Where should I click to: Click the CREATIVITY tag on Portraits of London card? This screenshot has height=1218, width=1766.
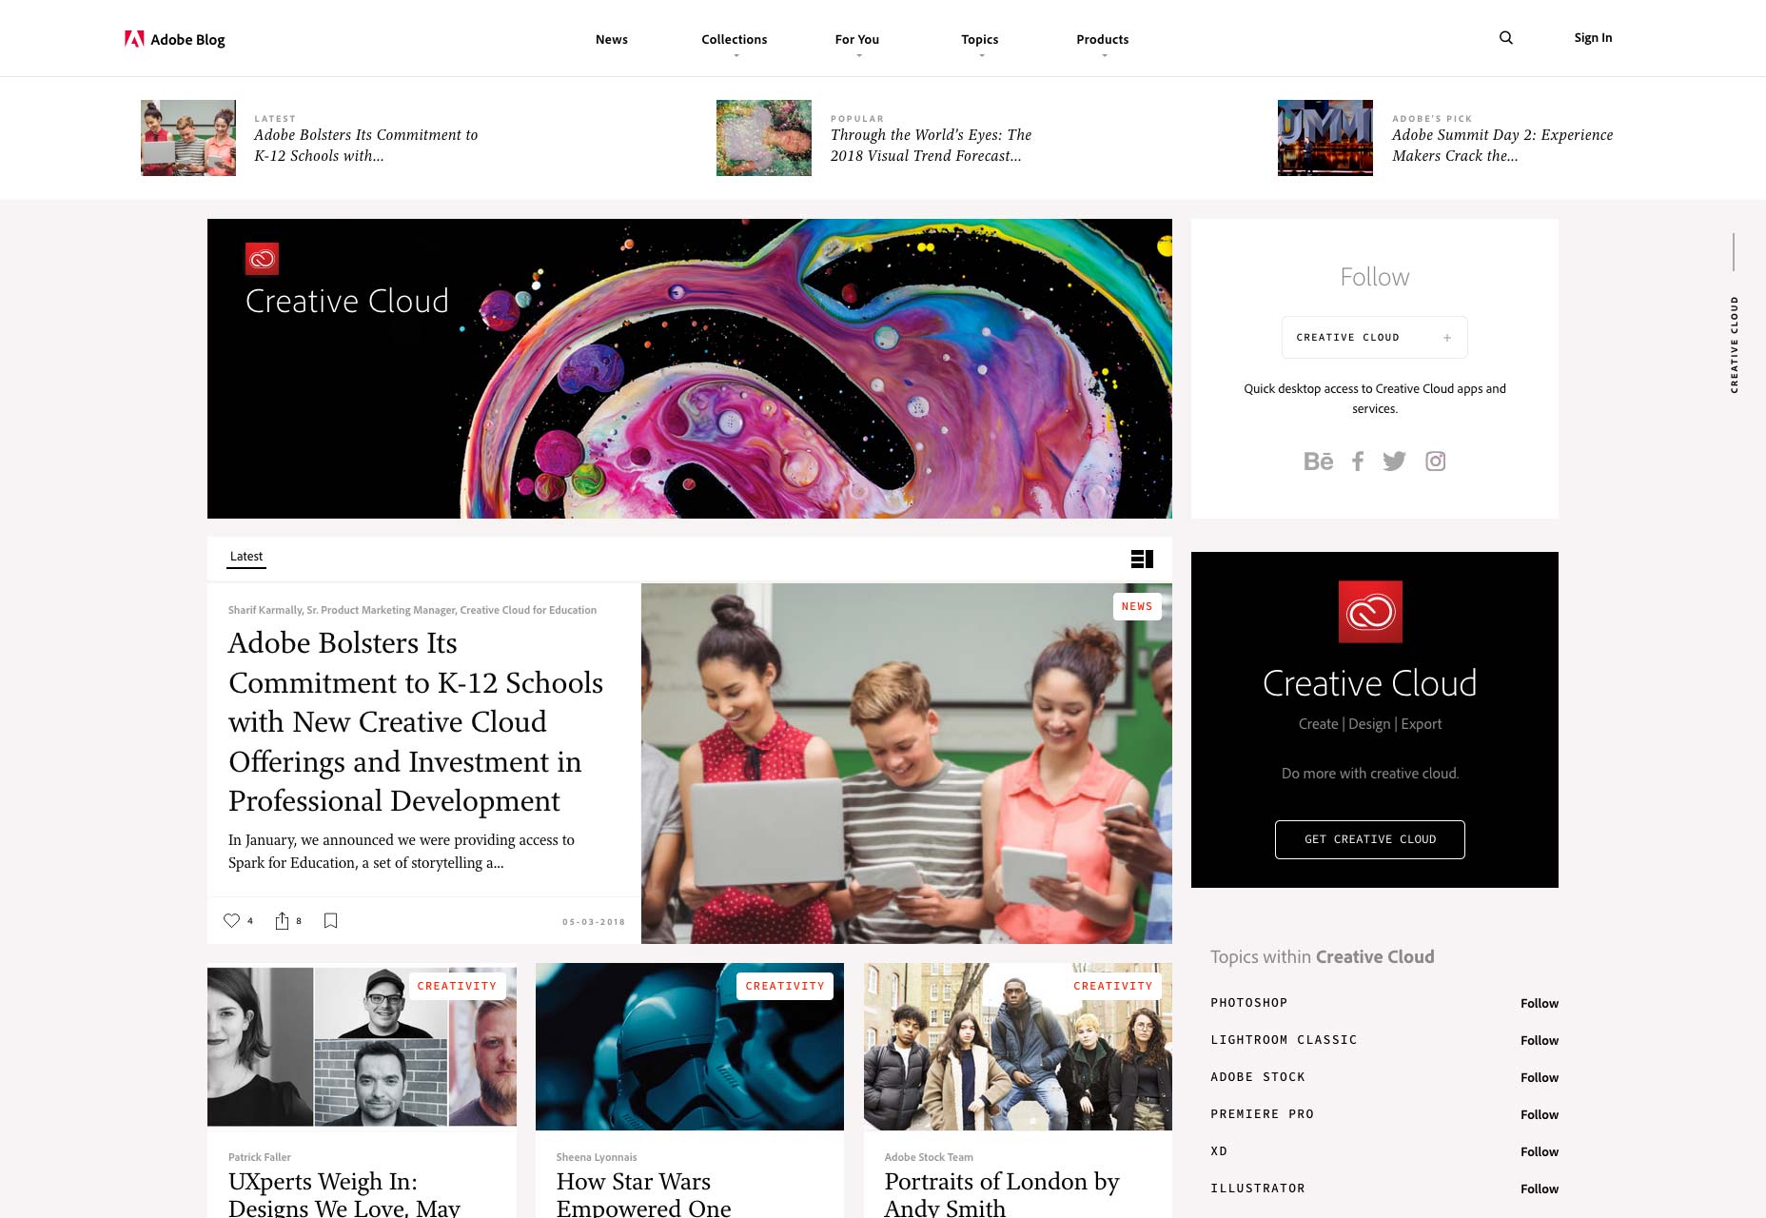point(1113,987)
